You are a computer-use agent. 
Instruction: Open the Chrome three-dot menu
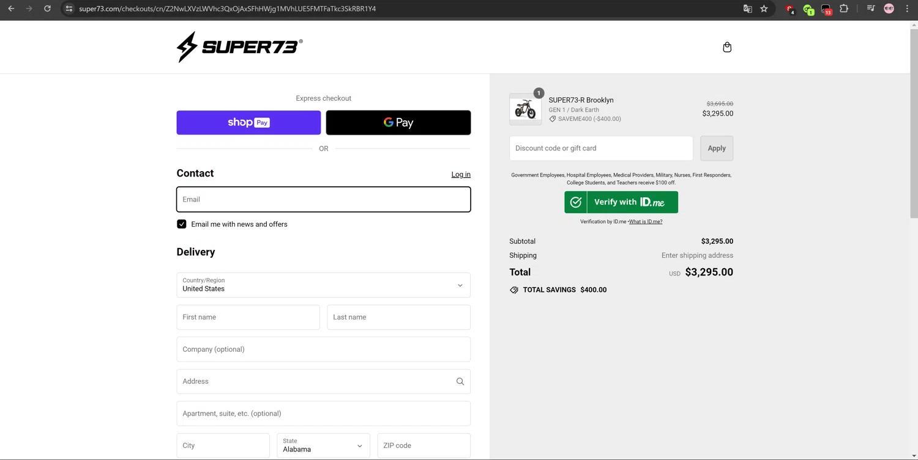point(907,9)
